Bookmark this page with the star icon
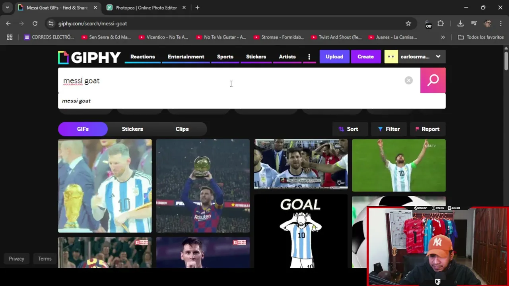The width and height of the screenshot is (509, 286). tap(408, 23)
